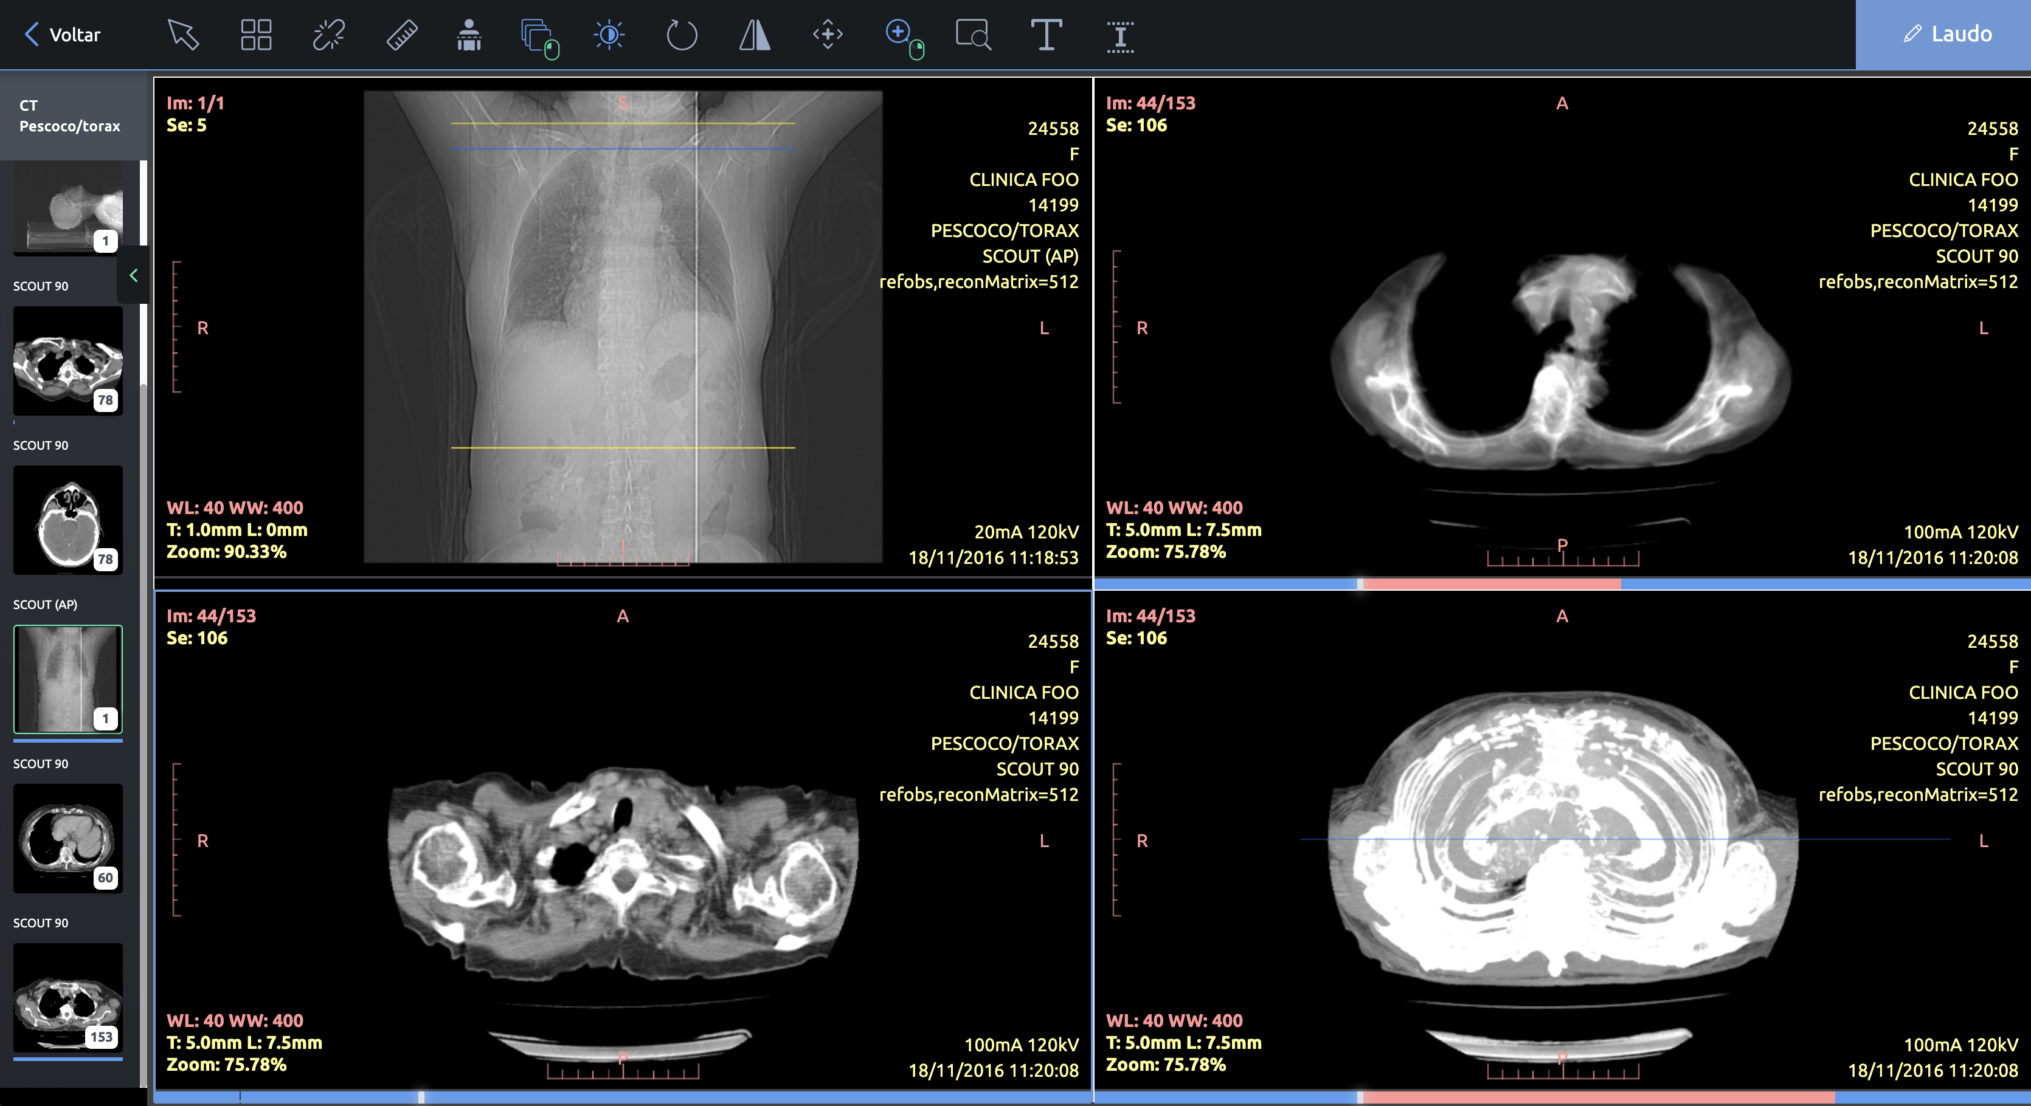Open the first series thumbnail with 1 image
This screenshot has width=2031, height=1106.
pyautogui.click(x=69, y=208)
